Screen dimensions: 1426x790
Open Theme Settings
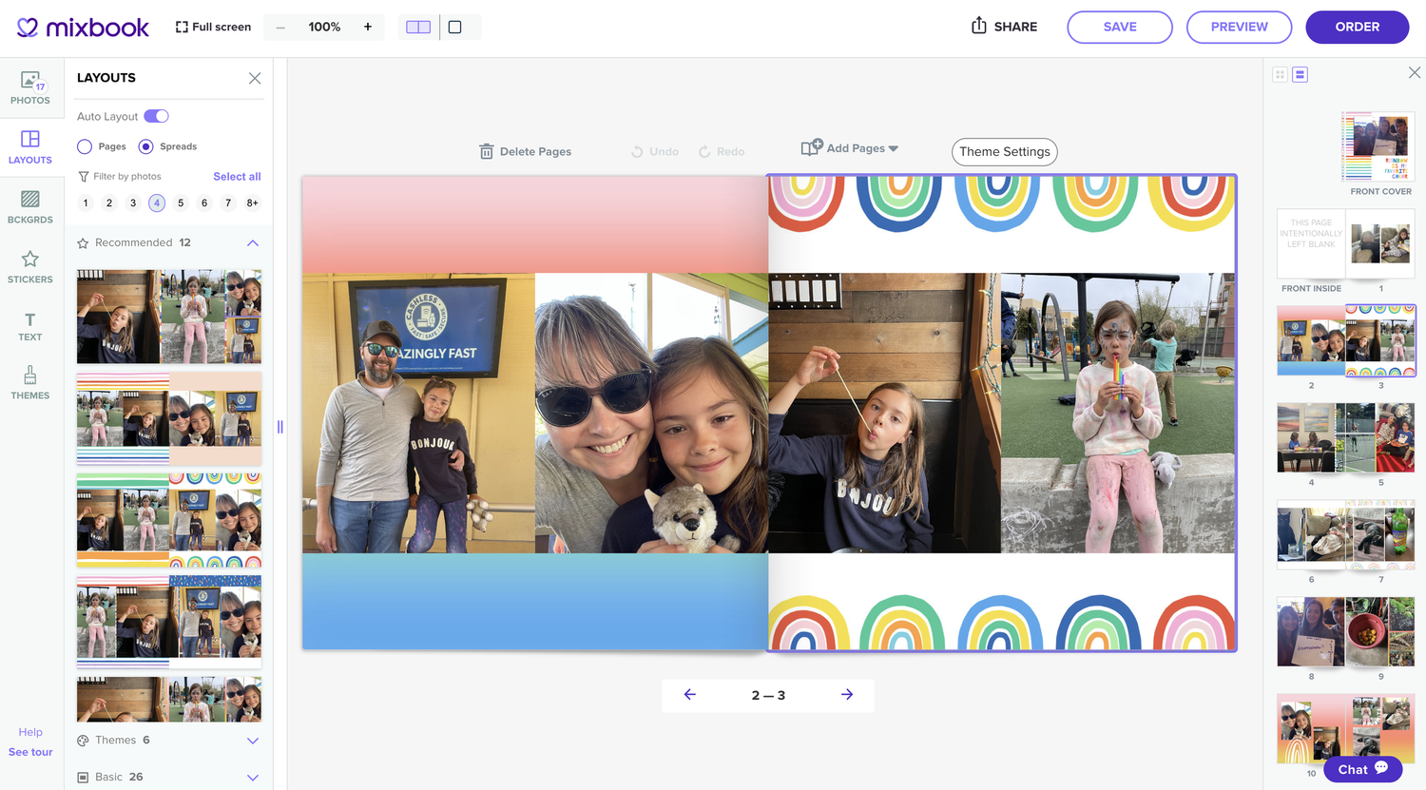click(x=1004, y=152)
